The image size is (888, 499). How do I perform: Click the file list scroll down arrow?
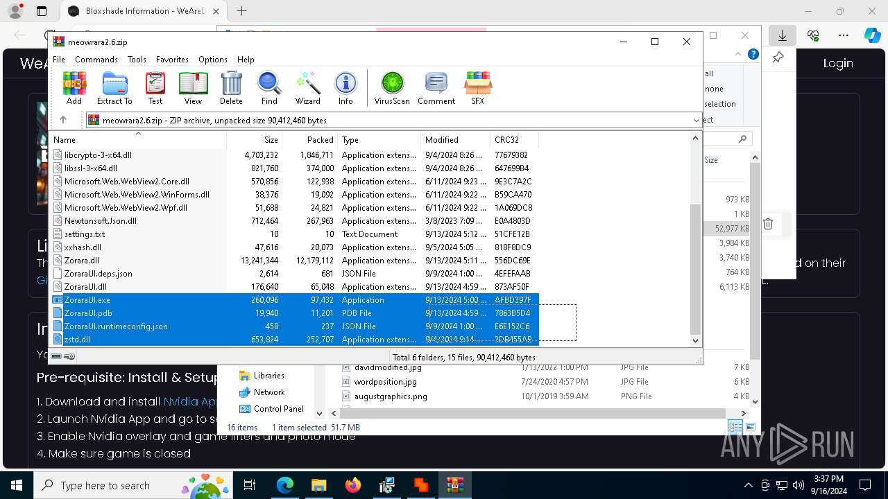click(696, 340)
